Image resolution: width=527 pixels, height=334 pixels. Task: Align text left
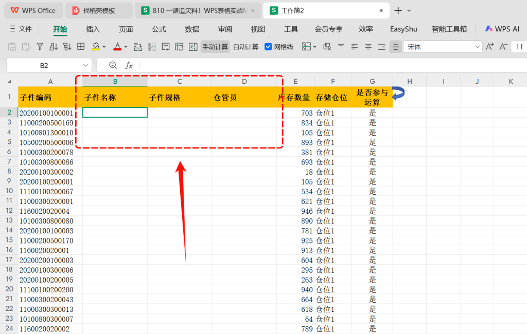click(x=355, y=47)
